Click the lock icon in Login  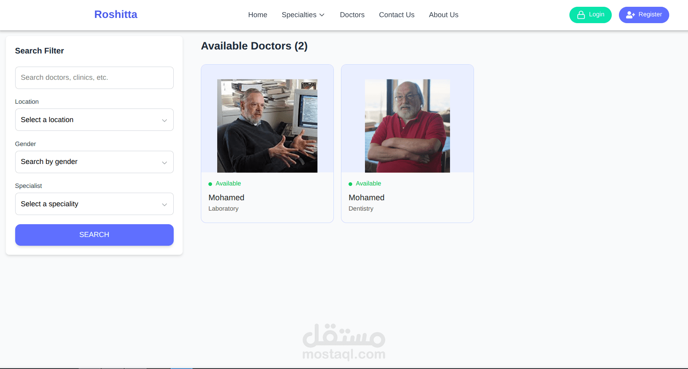tap(581, 15)
